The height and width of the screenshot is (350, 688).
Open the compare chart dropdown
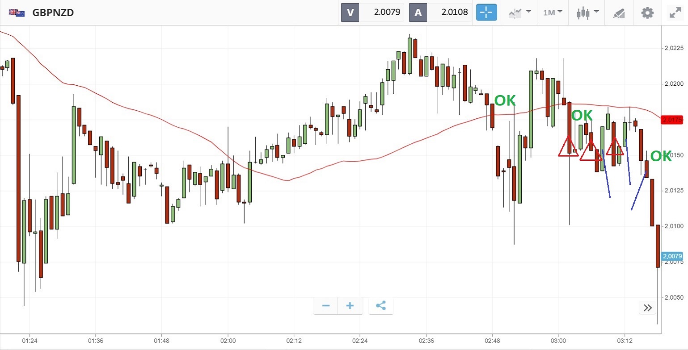[x=519, y=12]
